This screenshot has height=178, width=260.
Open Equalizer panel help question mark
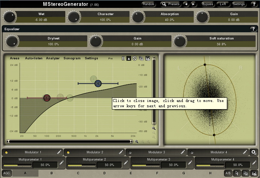pos(253,29)
